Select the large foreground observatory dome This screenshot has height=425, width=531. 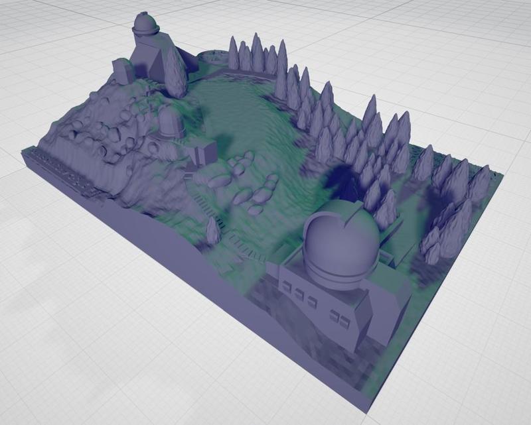341,246
